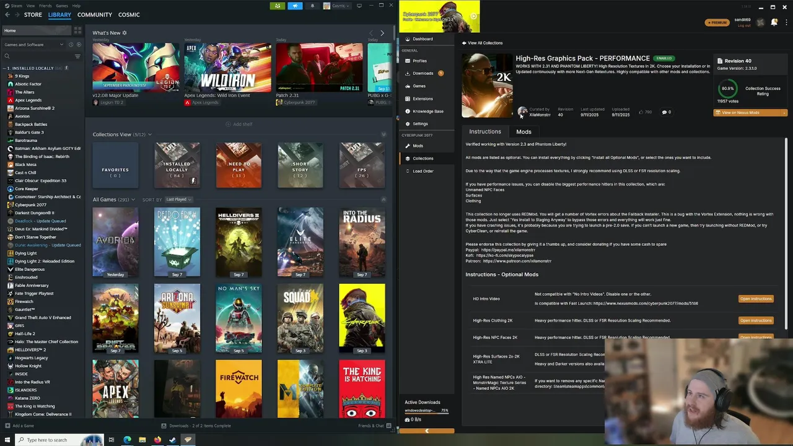Click comments bubble icon for collection
The image size is (793, 446).
664,112
